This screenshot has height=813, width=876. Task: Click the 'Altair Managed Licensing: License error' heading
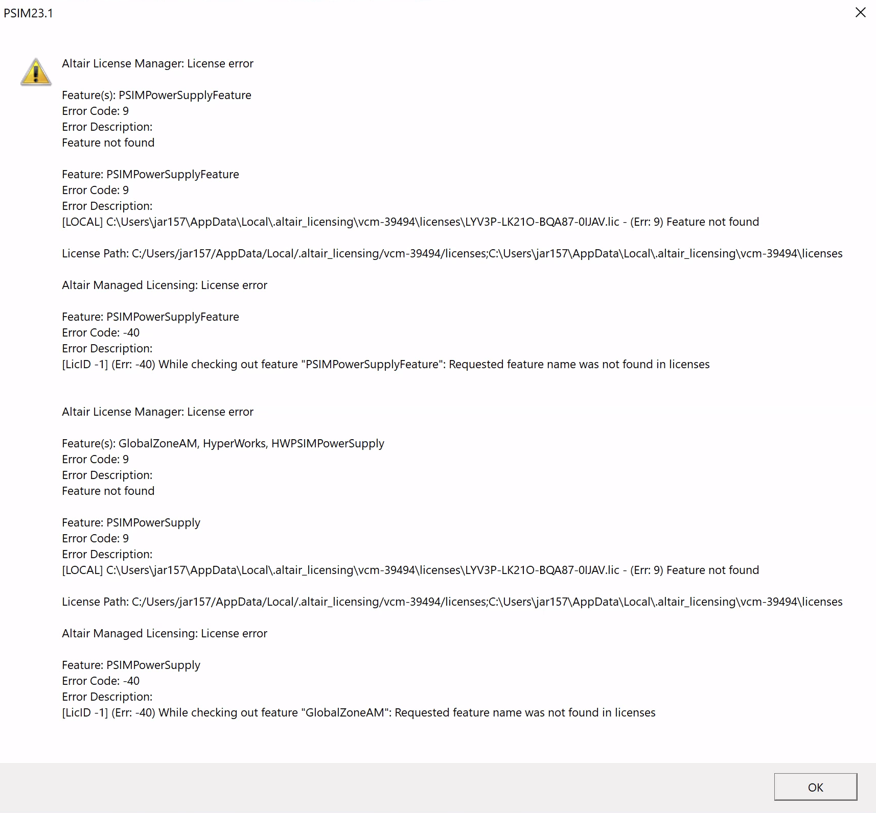tap(164, 285)
